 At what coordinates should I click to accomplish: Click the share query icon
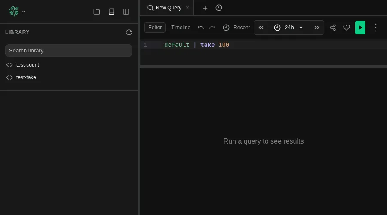point(333,28)
